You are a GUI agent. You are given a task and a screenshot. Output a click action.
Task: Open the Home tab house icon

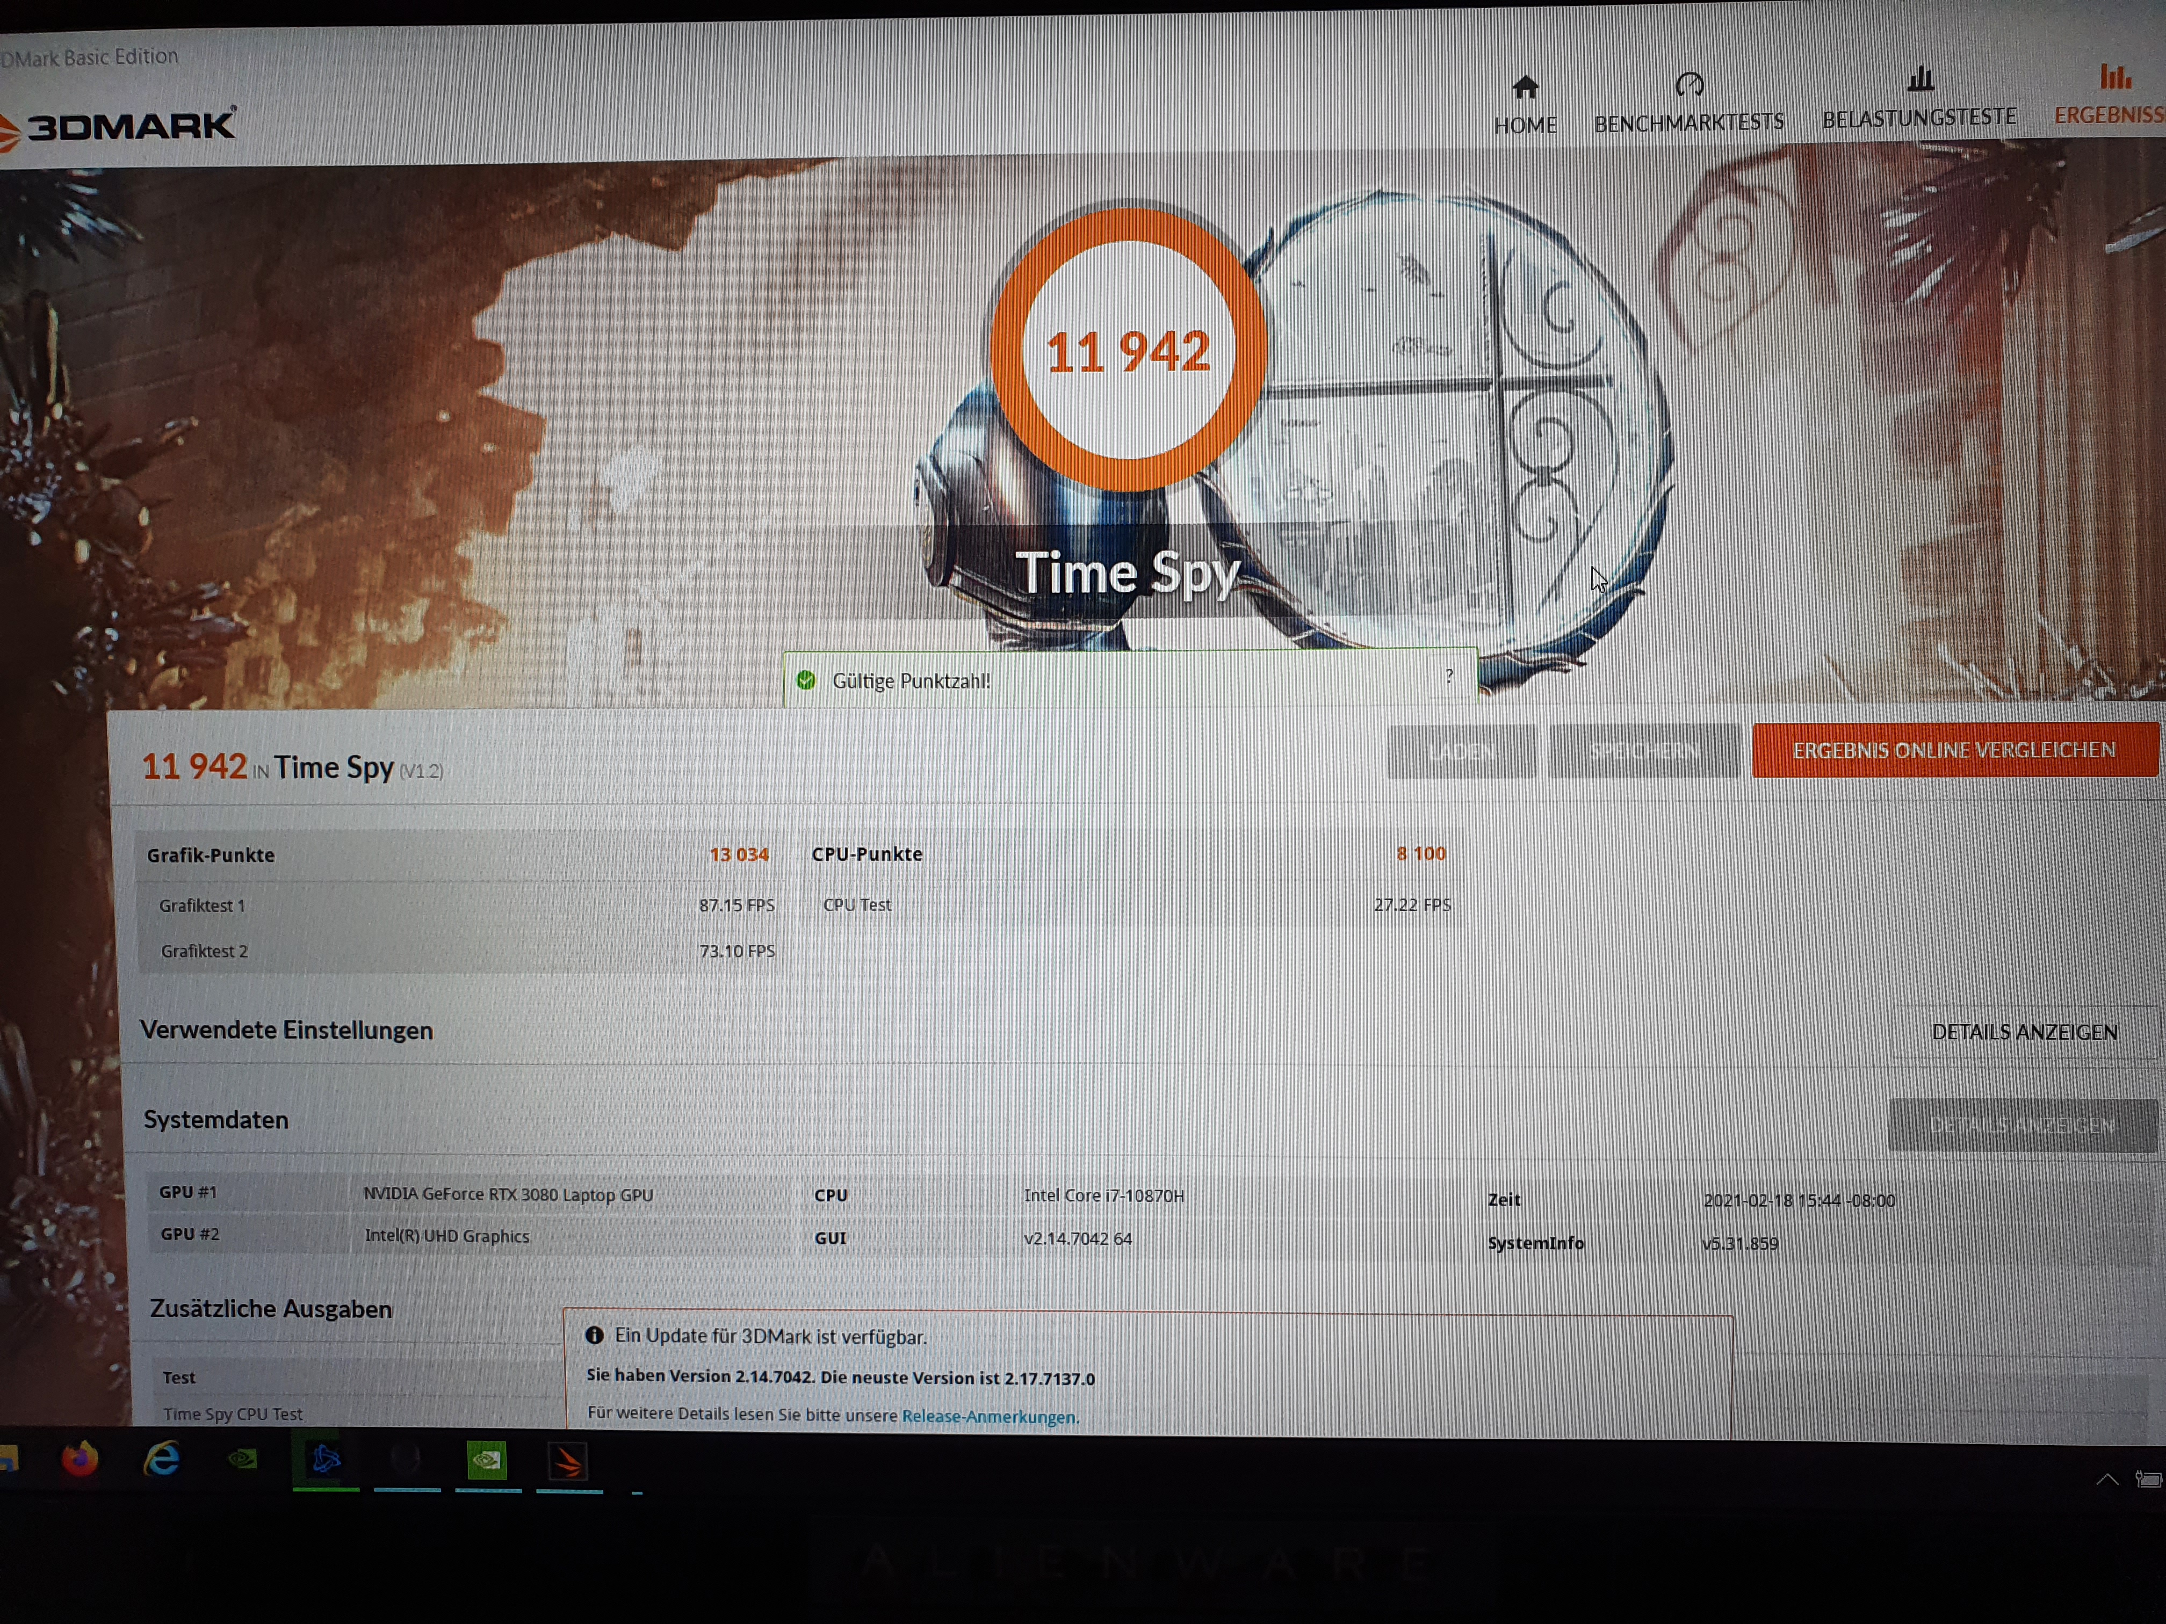click(1525, 87)
